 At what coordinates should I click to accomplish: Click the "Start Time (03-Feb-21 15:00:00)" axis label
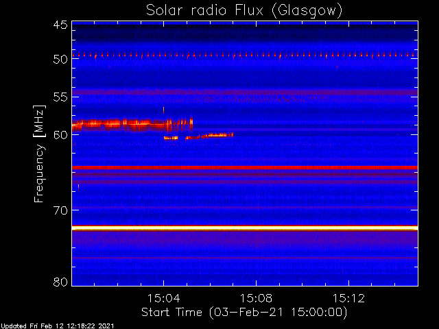click(244, 313)
